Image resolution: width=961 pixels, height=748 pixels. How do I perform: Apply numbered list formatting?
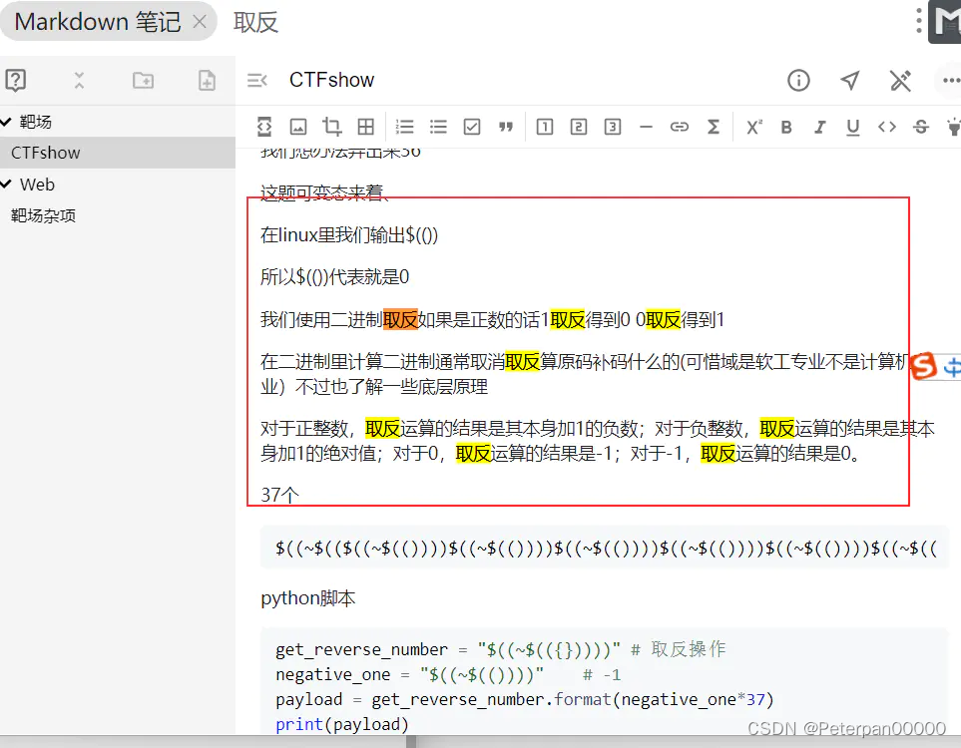click(404, 127)
